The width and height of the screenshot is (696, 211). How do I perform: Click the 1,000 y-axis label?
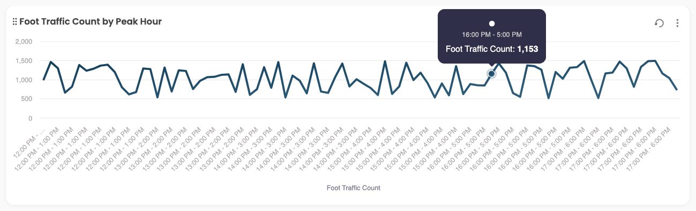24,80
